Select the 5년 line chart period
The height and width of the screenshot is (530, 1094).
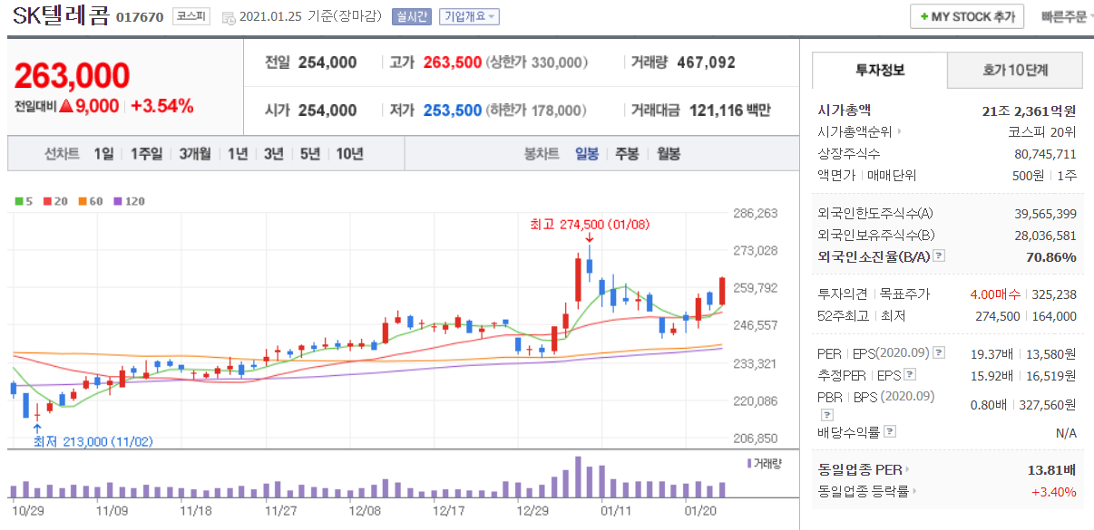coord(310,153)
